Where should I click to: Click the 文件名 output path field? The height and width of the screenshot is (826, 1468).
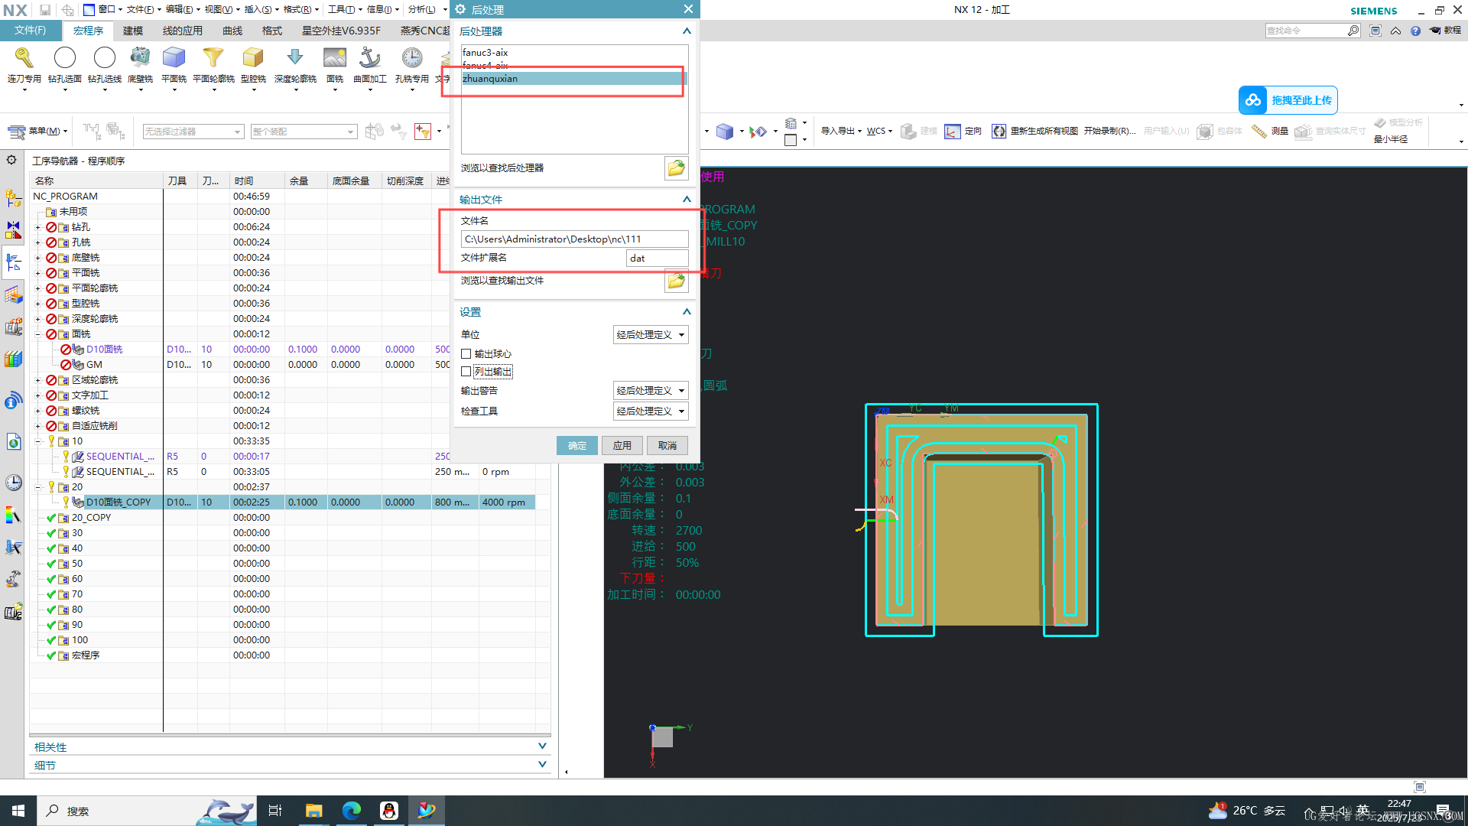574,239
